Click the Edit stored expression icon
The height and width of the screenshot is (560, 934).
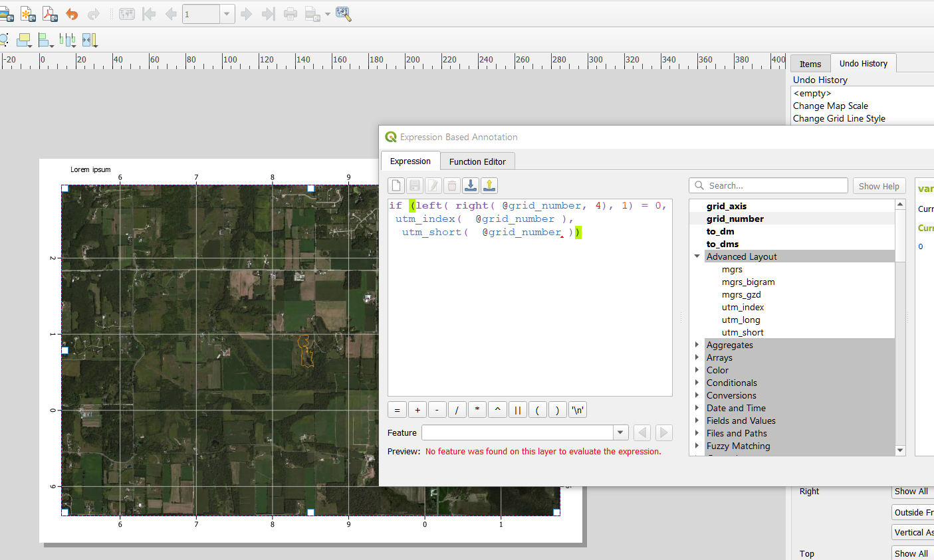[x=433, y=185]
